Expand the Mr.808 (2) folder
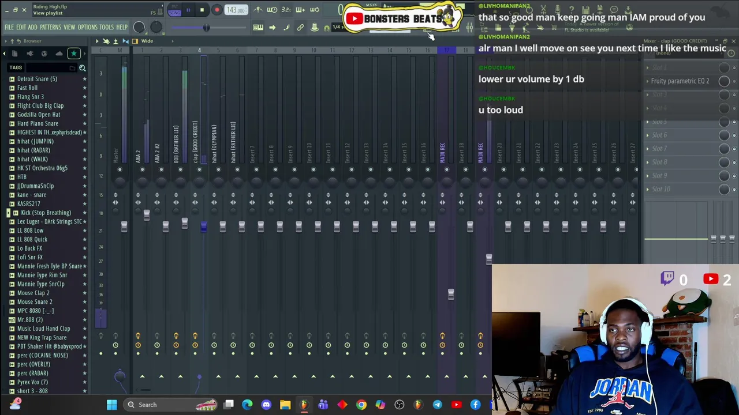Image resolution: width=739 pixels, height=415 pixels. 29,319
